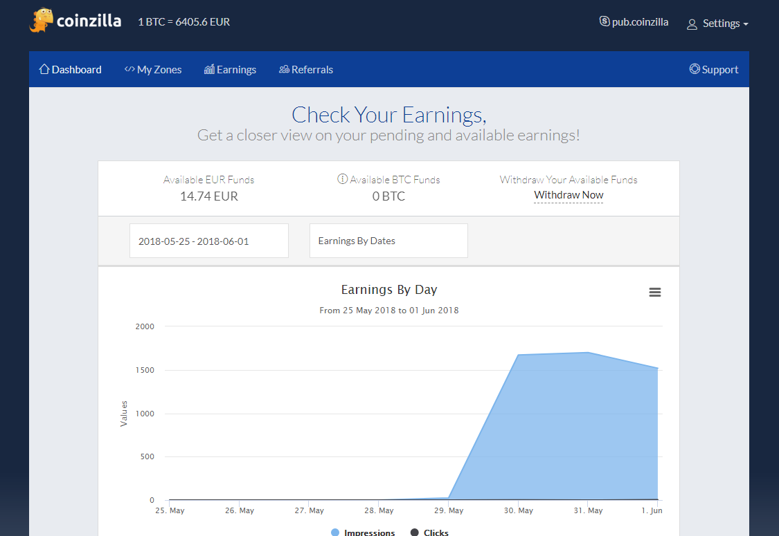Click the Earnings bar chart icon
Viewport: 779px width, 536px height.
pyautogui.click(x=209, y=69)
